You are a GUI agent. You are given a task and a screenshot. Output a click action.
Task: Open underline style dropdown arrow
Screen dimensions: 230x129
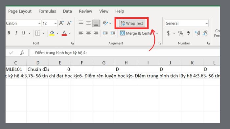(30, 33)
